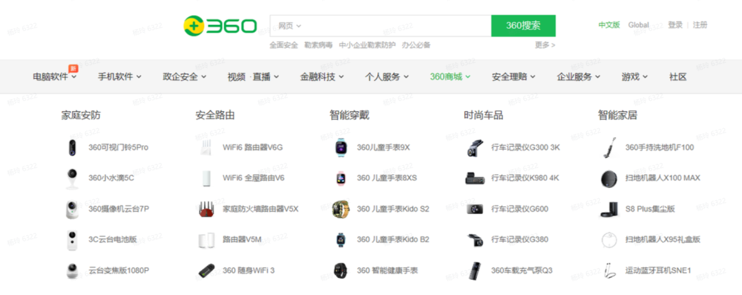Open the 全面安全 suggestion link
Screen dimensions: 742x295
point(284,45)
